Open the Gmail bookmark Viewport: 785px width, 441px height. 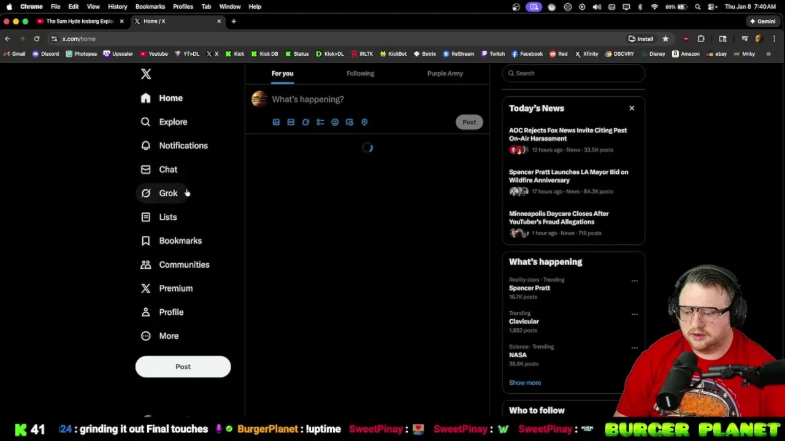(x=14, y=54)
